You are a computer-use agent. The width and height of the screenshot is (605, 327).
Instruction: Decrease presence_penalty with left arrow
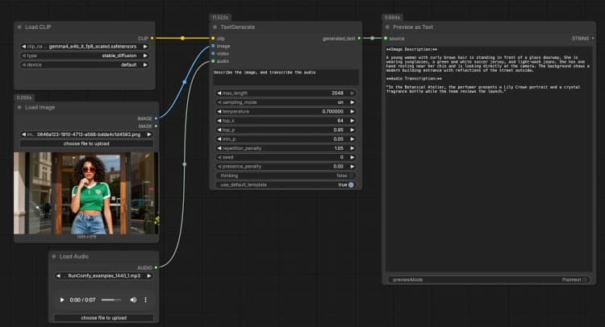[x=219, y=167]
